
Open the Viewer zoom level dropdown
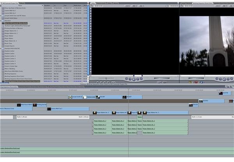[x=127, y=6]
